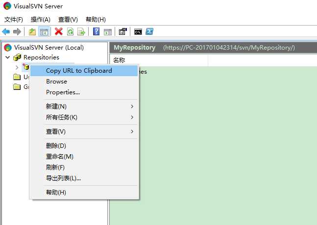Open Properties... from context menu
The image size is (317, 225).
pos(84,92)
